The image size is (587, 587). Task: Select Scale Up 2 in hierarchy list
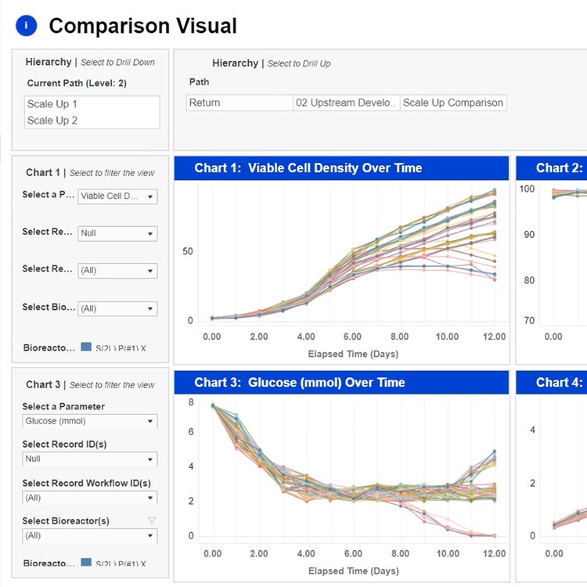pyautogui.click(x=52, y=121)
